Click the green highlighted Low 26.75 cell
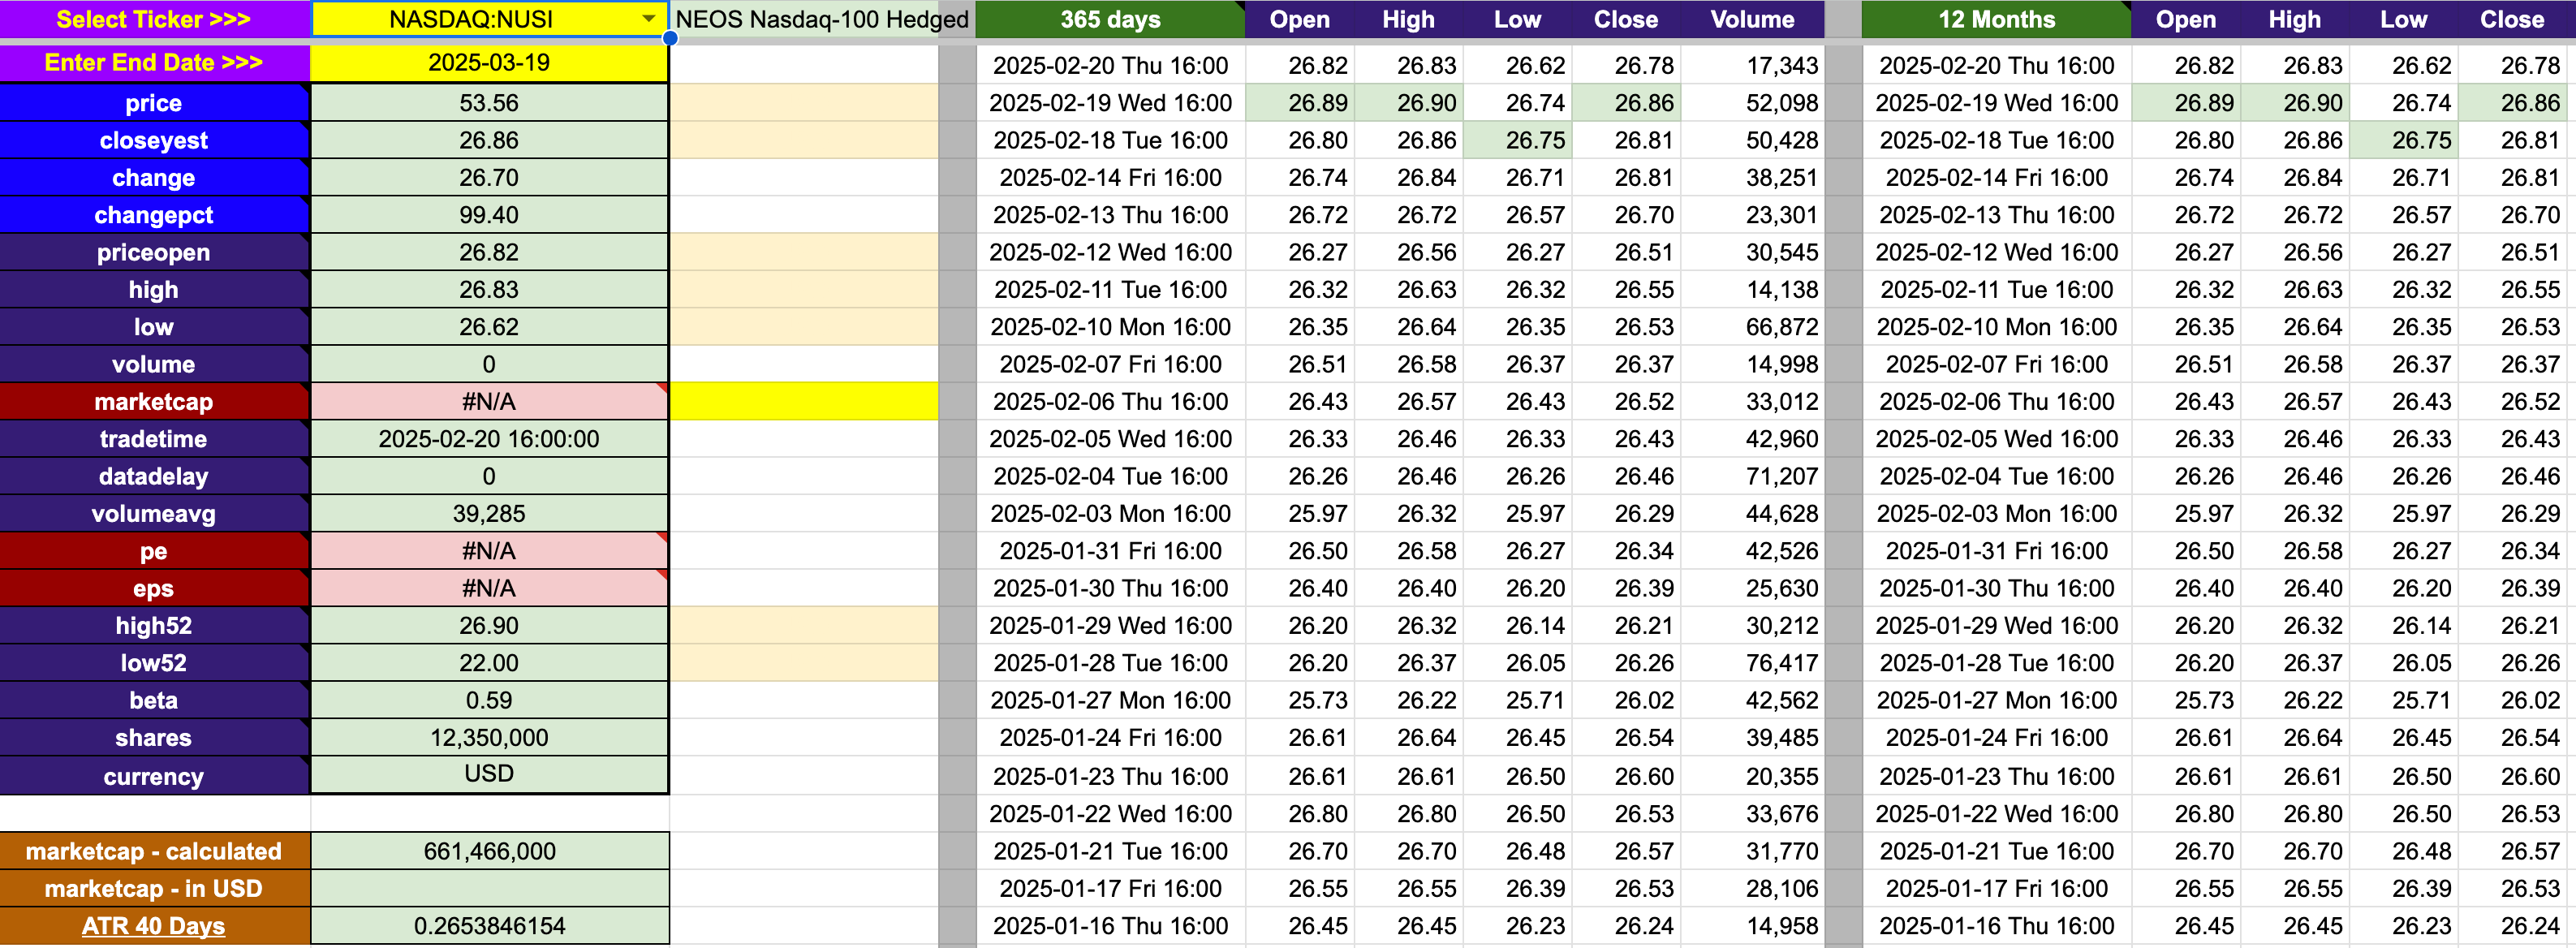 tap(1517, 140)
